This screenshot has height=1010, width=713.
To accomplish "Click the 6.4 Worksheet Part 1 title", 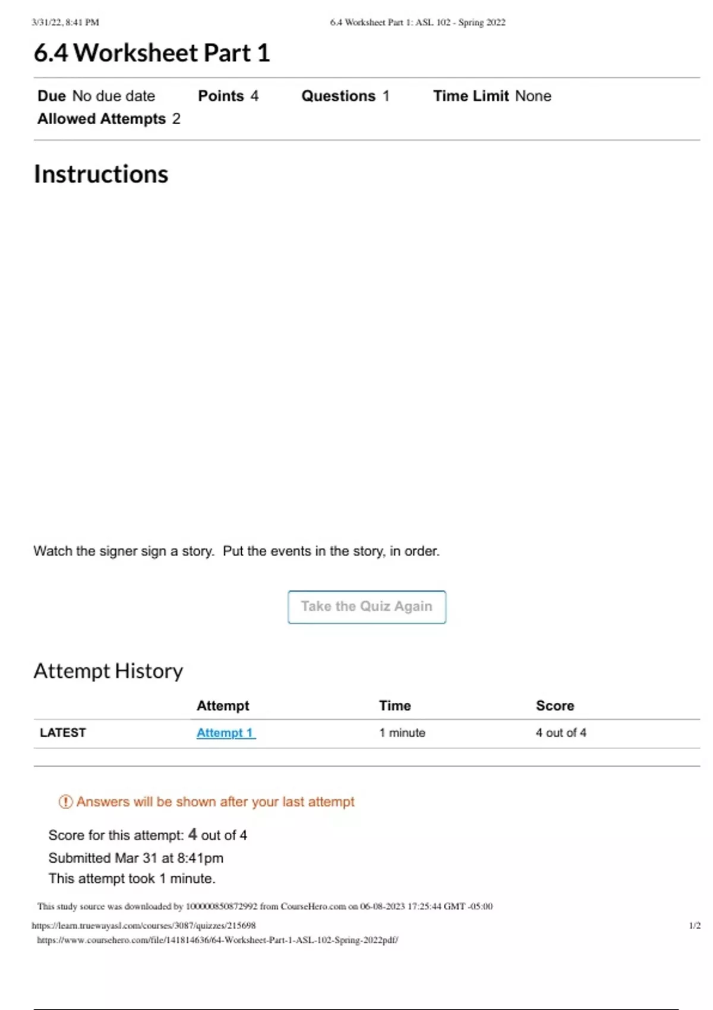I will (x=152, y=53).
